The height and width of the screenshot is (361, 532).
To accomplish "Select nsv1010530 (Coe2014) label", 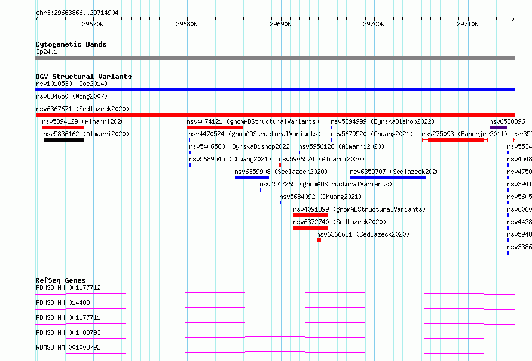I will 72,84.
